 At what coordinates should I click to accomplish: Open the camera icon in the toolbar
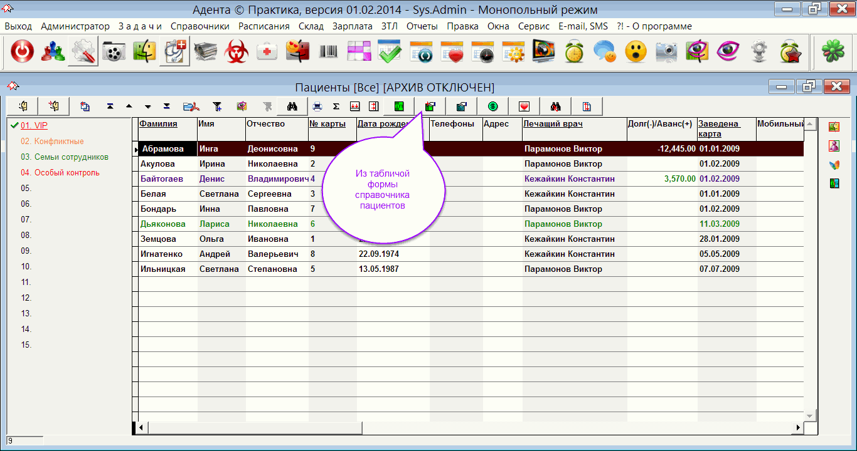tap(666, 52)
